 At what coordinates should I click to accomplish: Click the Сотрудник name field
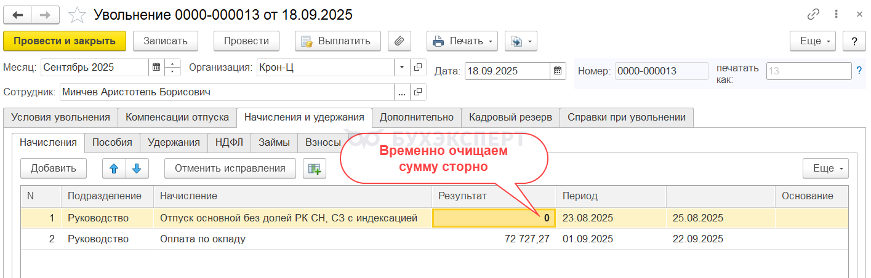pos(227,92)
